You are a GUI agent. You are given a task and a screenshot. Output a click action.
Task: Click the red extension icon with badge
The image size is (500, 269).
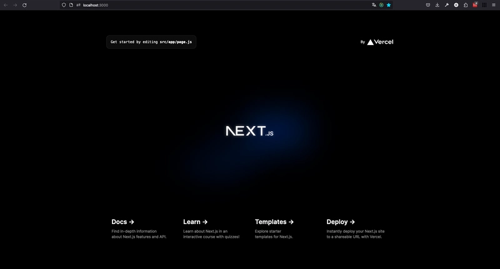click(475, 5)
